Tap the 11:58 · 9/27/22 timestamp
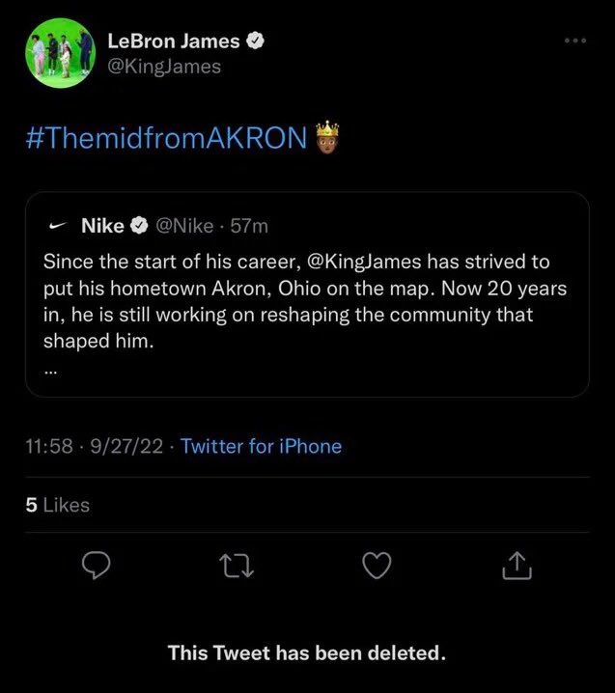This screenshot has width=615, height=693. pos(95,446)
